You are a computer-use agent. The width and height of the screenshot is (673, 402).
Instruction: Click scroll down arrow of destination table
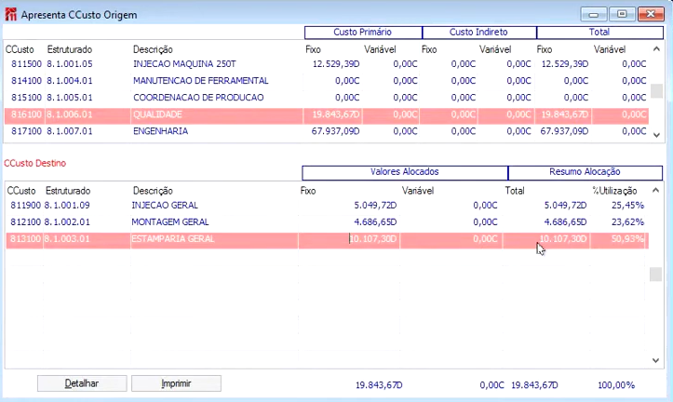click(x=655, y=360)
